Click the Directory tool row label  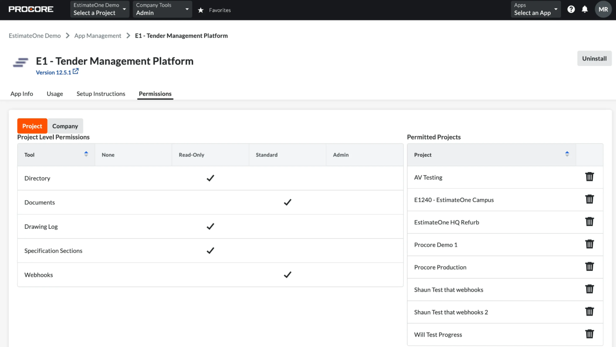coord(37,178)
